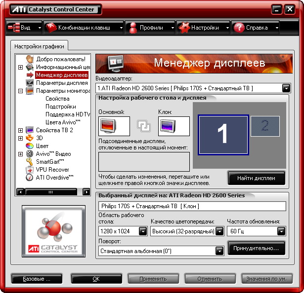Click the Комбинации клавиш hotkeys icon
The image size is (304, 293).
[x=51, y=28]
